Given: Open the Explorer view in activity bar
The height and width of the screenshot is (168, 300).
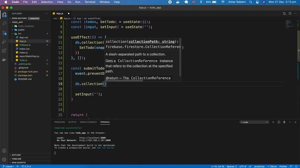Looking at the screenshot, I should [x=4, y=15].
